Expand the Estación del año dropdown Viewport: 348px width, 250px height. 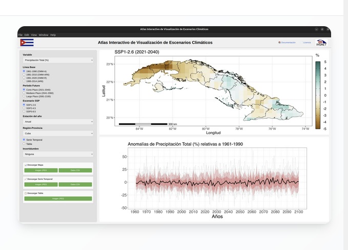tap(58, 122)
